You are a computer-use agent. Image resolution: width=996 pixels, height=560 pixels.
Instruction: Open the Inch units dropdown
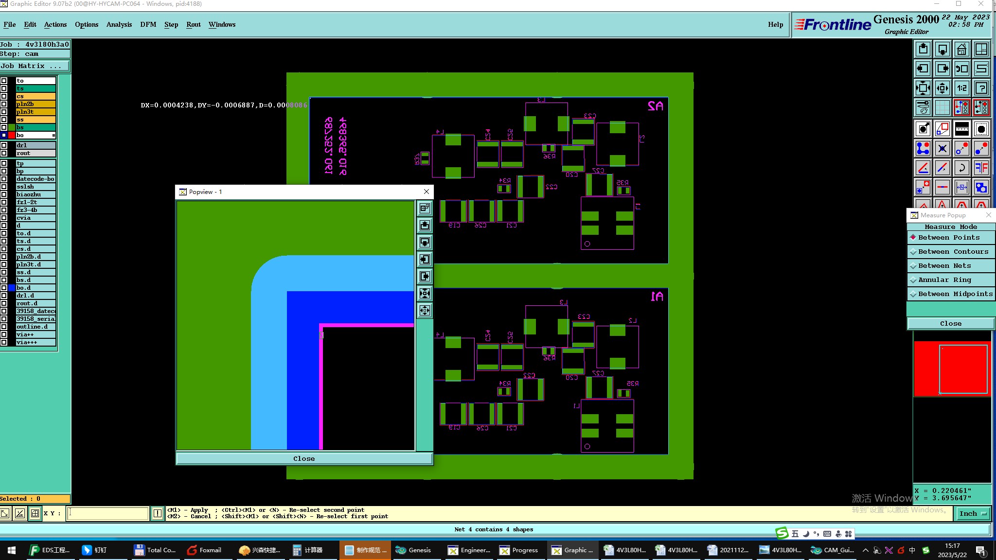973,513
